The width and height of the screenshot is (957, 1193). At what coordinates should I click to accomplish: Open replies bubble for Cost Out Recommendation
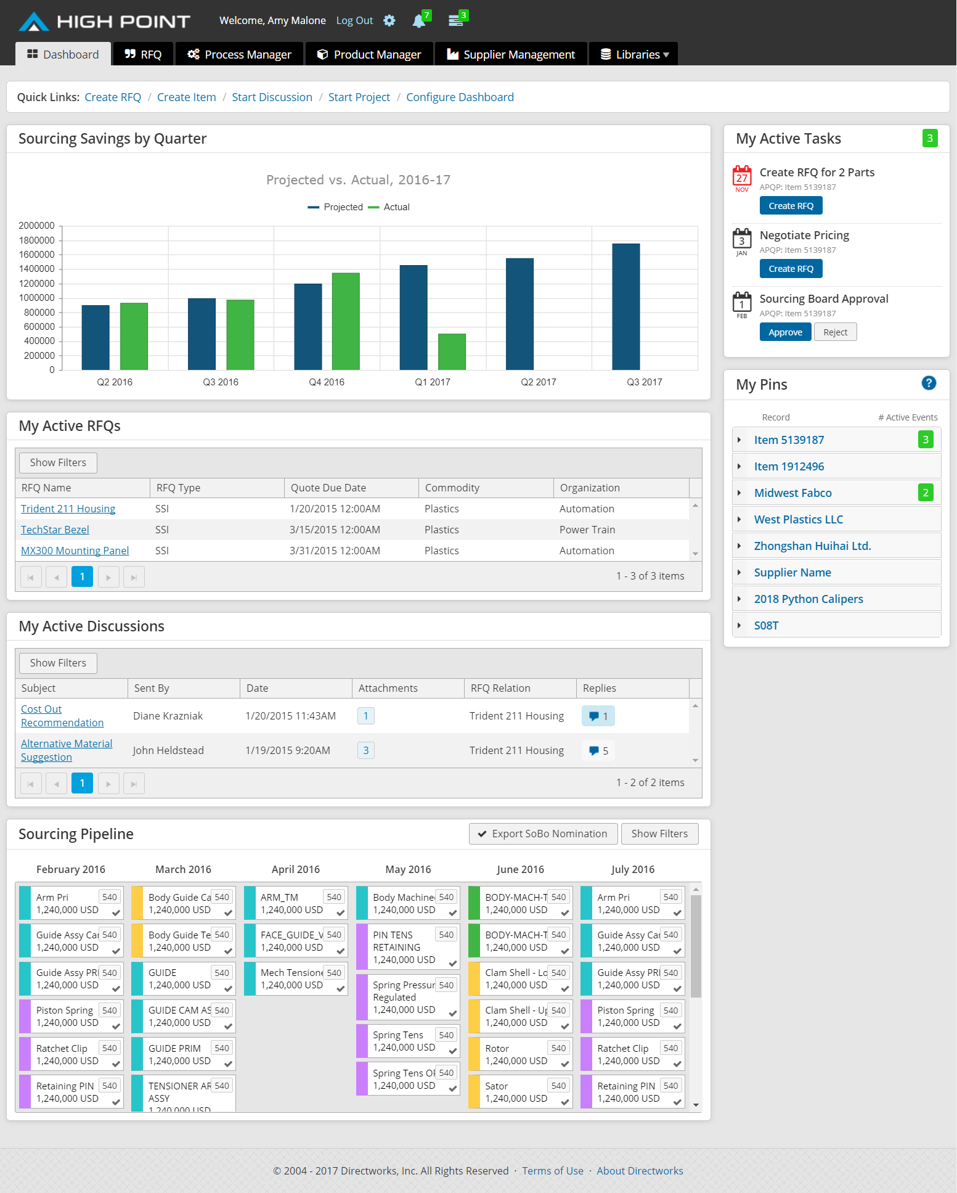[x=598, y=716]
